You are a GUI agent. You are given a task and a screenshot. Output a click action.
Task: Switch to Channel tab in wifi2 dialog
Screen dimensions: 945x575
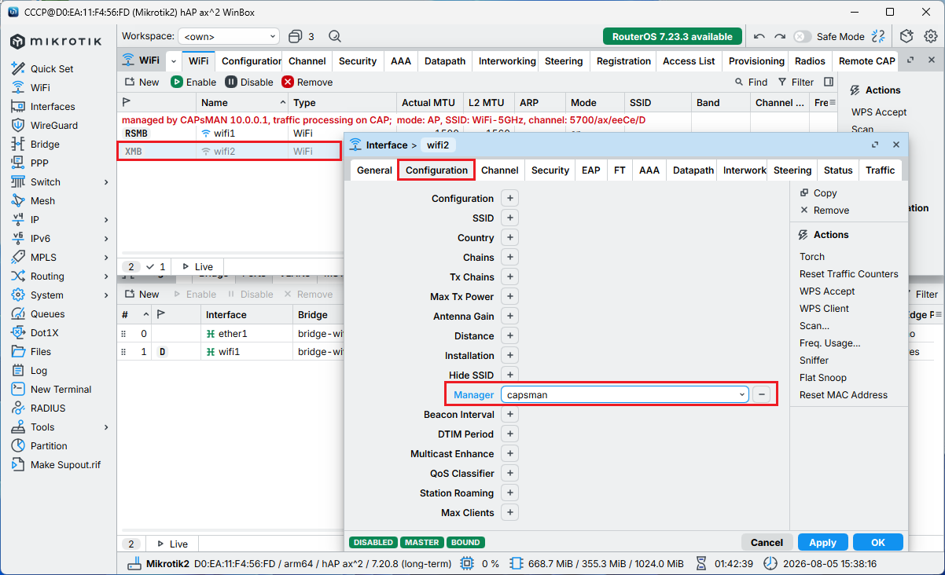click(500, 170)
